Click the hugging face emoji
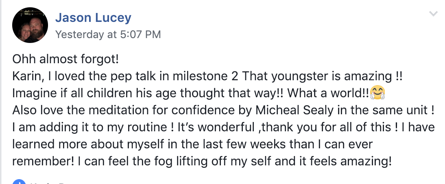445x184 pixels. [378, 93]
